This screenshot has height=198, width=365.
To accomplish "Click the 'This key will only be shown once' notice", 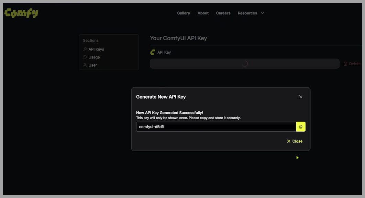I will click(x=188, y=118).
